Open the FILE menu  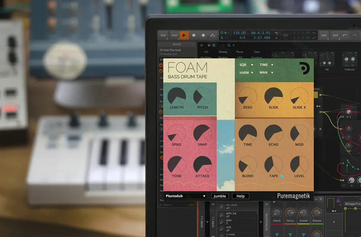point(163,35)
